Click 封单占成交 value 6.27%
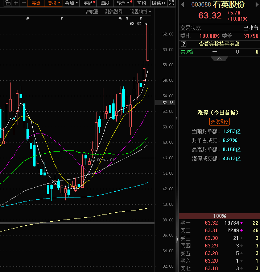The height and width of the screenshot is (272, 260). tap(230, 140)
